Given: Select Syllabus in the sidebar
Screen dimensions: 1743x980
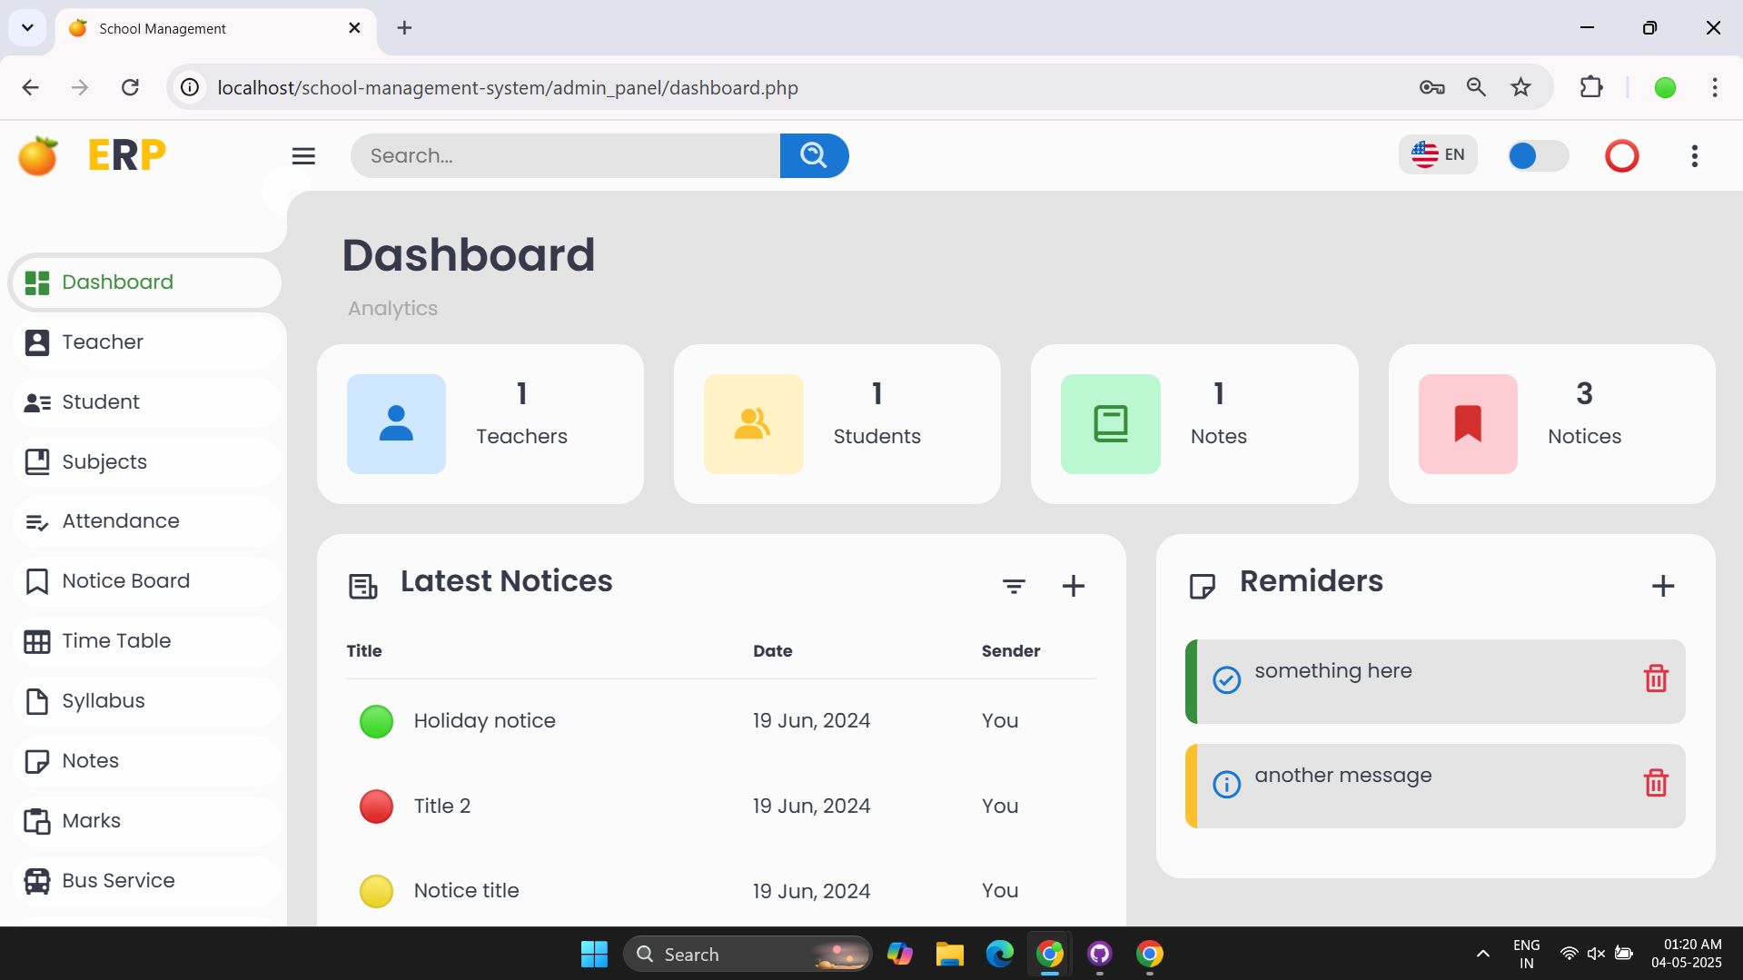Looking at the screenshot, I should pyautogui.click(x=145, y=701).
